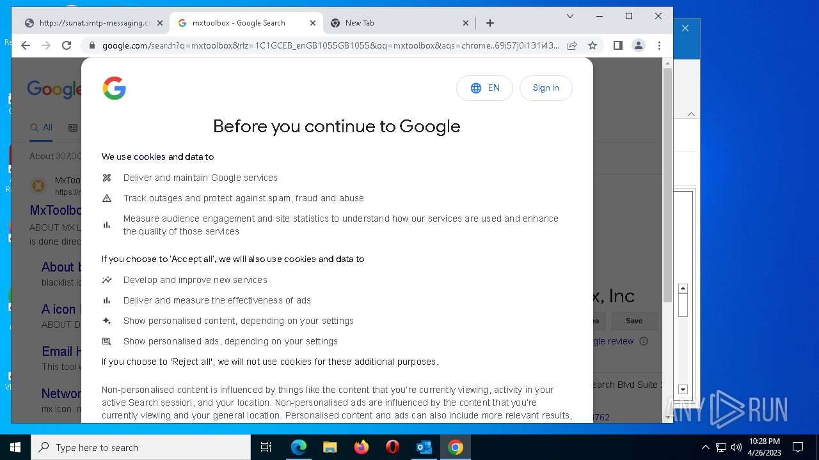Close the sunat.smtp-messaging tab
The image size is (819, 460).
click(x=159, y=23)
